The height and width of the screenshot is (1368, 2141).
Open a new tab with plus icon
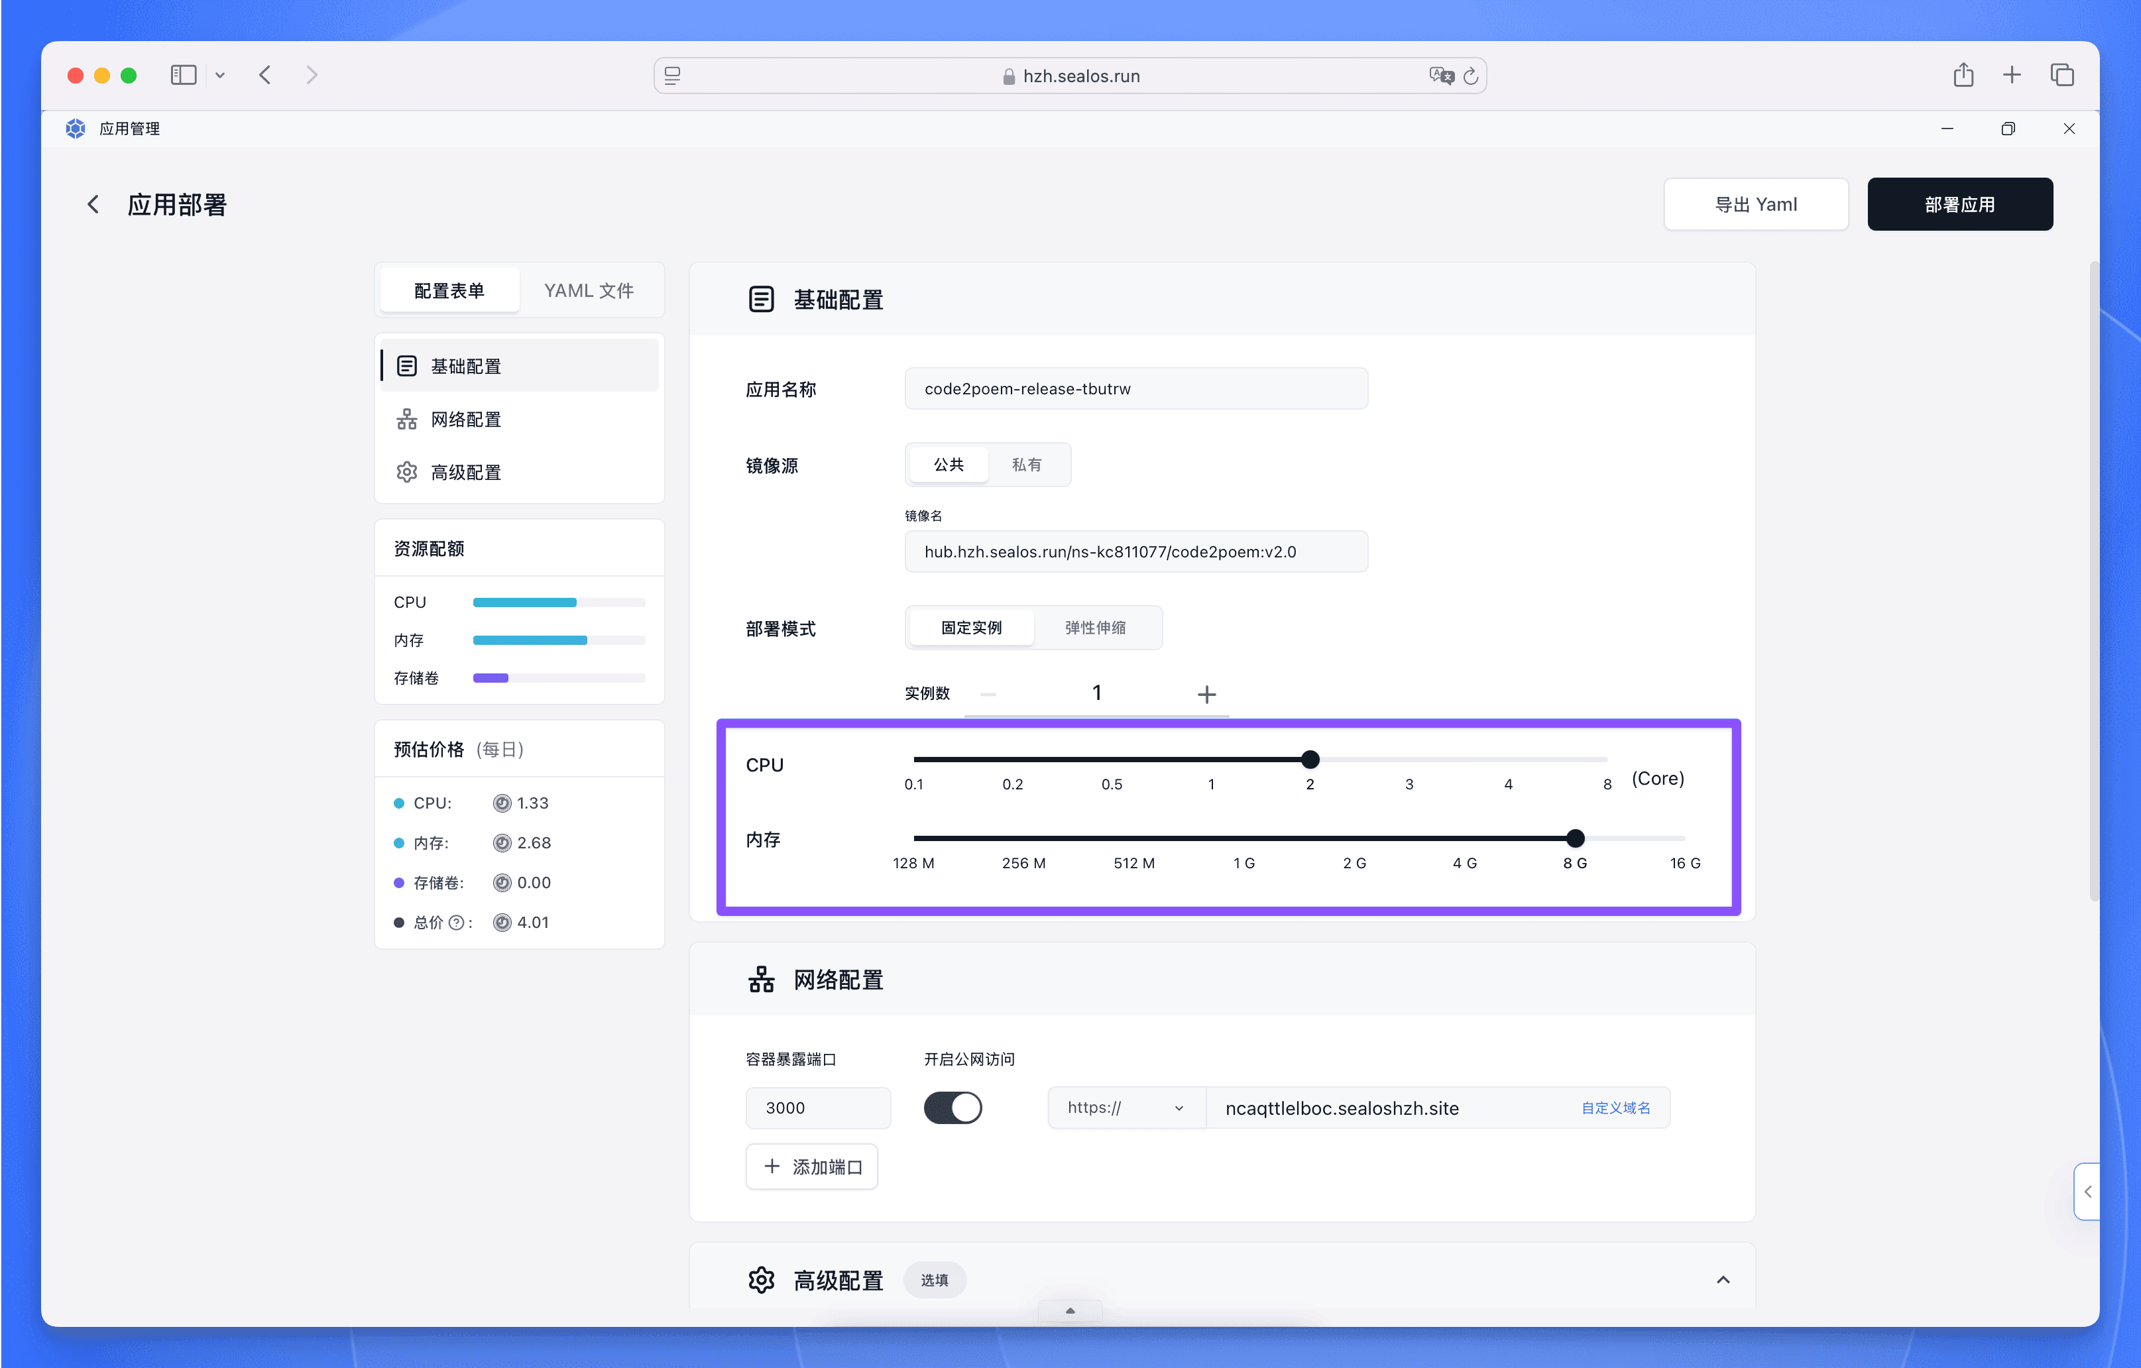tap(2012, 75)
